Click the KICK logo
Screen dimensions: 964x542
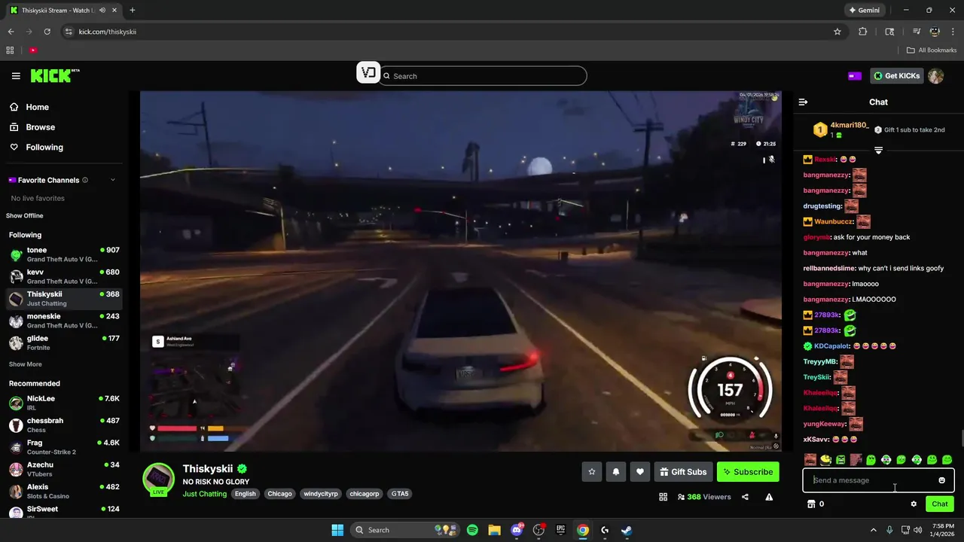(x=54, y=76)
